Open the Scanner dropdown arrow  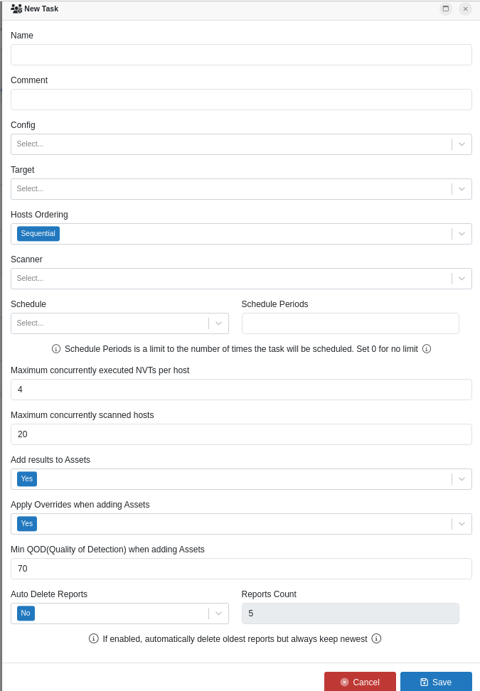click(462, 279)
